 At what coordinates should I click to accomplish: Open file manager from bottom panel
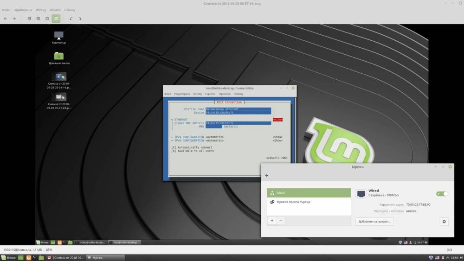point(41,258)
